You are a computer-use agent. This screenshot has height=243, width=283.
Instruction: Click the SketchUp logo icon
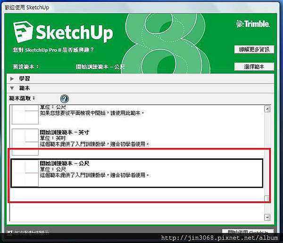click(23, 32)
